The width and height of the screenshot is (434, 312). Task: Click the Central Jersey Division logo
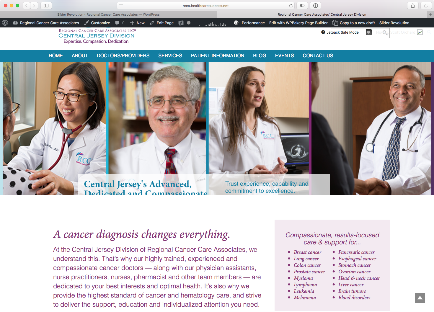pos(97,36)
